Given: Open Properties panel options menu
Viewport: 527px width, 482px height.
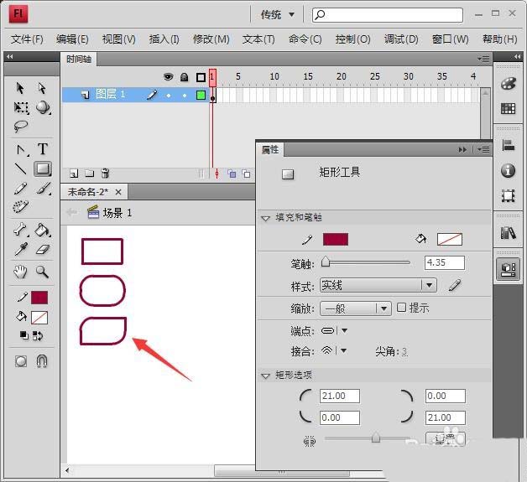Looking at the screenshot, I should pos(483,150).
